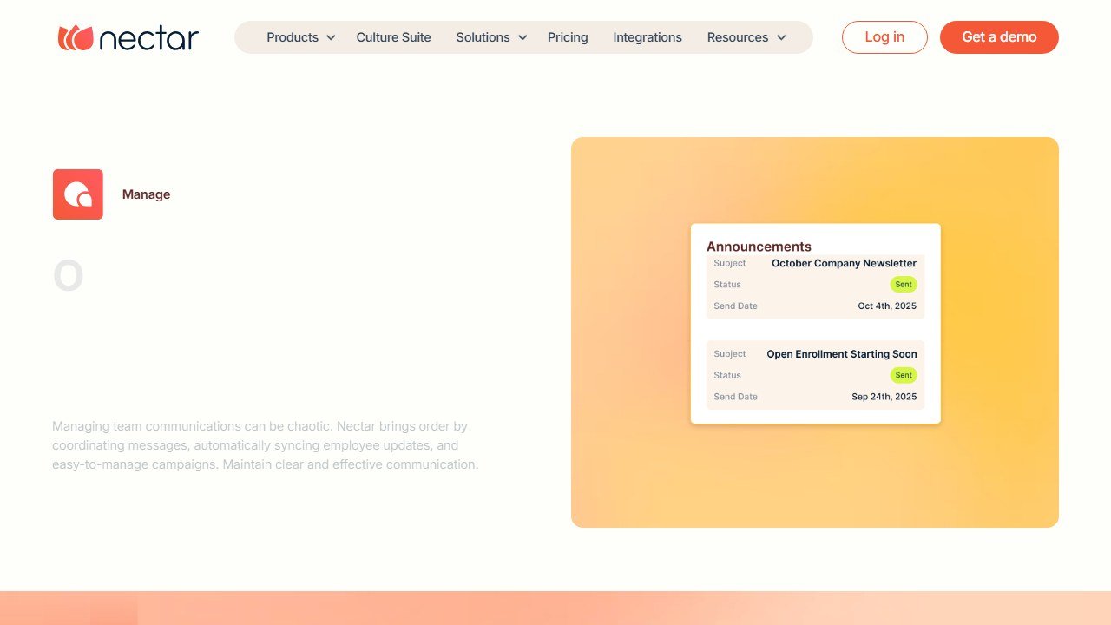This screenshot has height=625, width=1111.
Task: Click the Get a demo button
Action: pyautogui.click(x=999, y=37)
